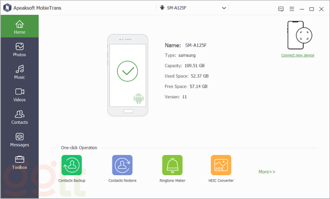Open the hamburger menu in title bar
Screen dimensions: 330x199
(x=292, y=9)
